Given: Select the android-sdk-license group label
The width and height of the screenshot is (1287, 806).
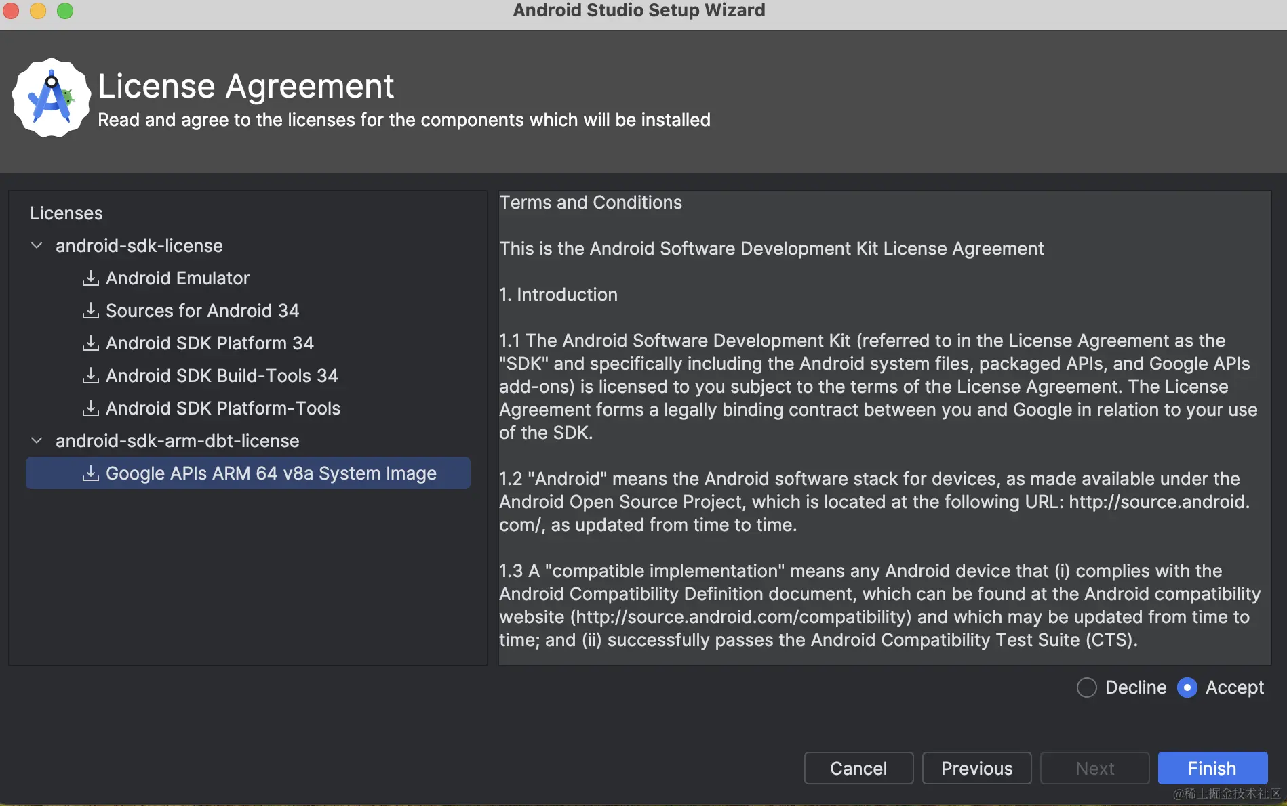Looking at the screenshot, I should tap(139, 246).
